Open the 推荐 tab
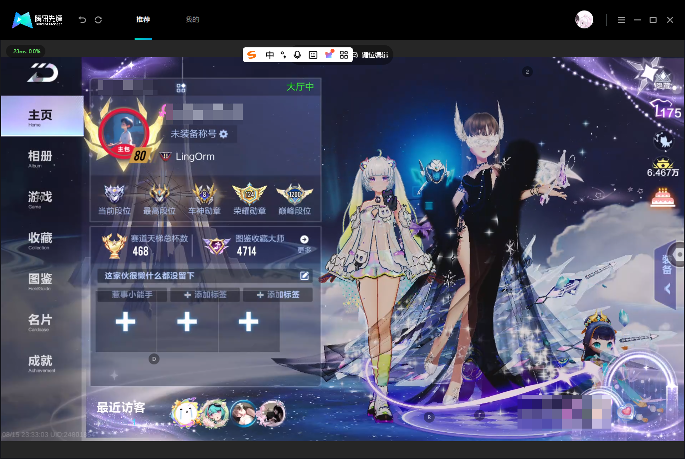The height and width of the screenshot is (459, 685). pos(143,20)
